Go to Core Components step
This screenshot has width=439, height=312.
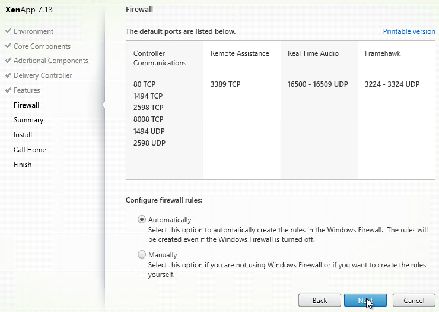(x=42, y=46)
